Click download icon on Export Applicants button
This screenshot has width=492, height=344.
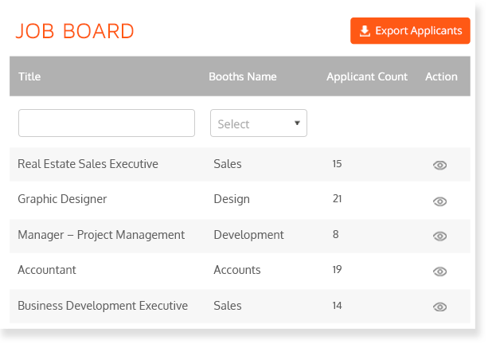pos(365,31)
